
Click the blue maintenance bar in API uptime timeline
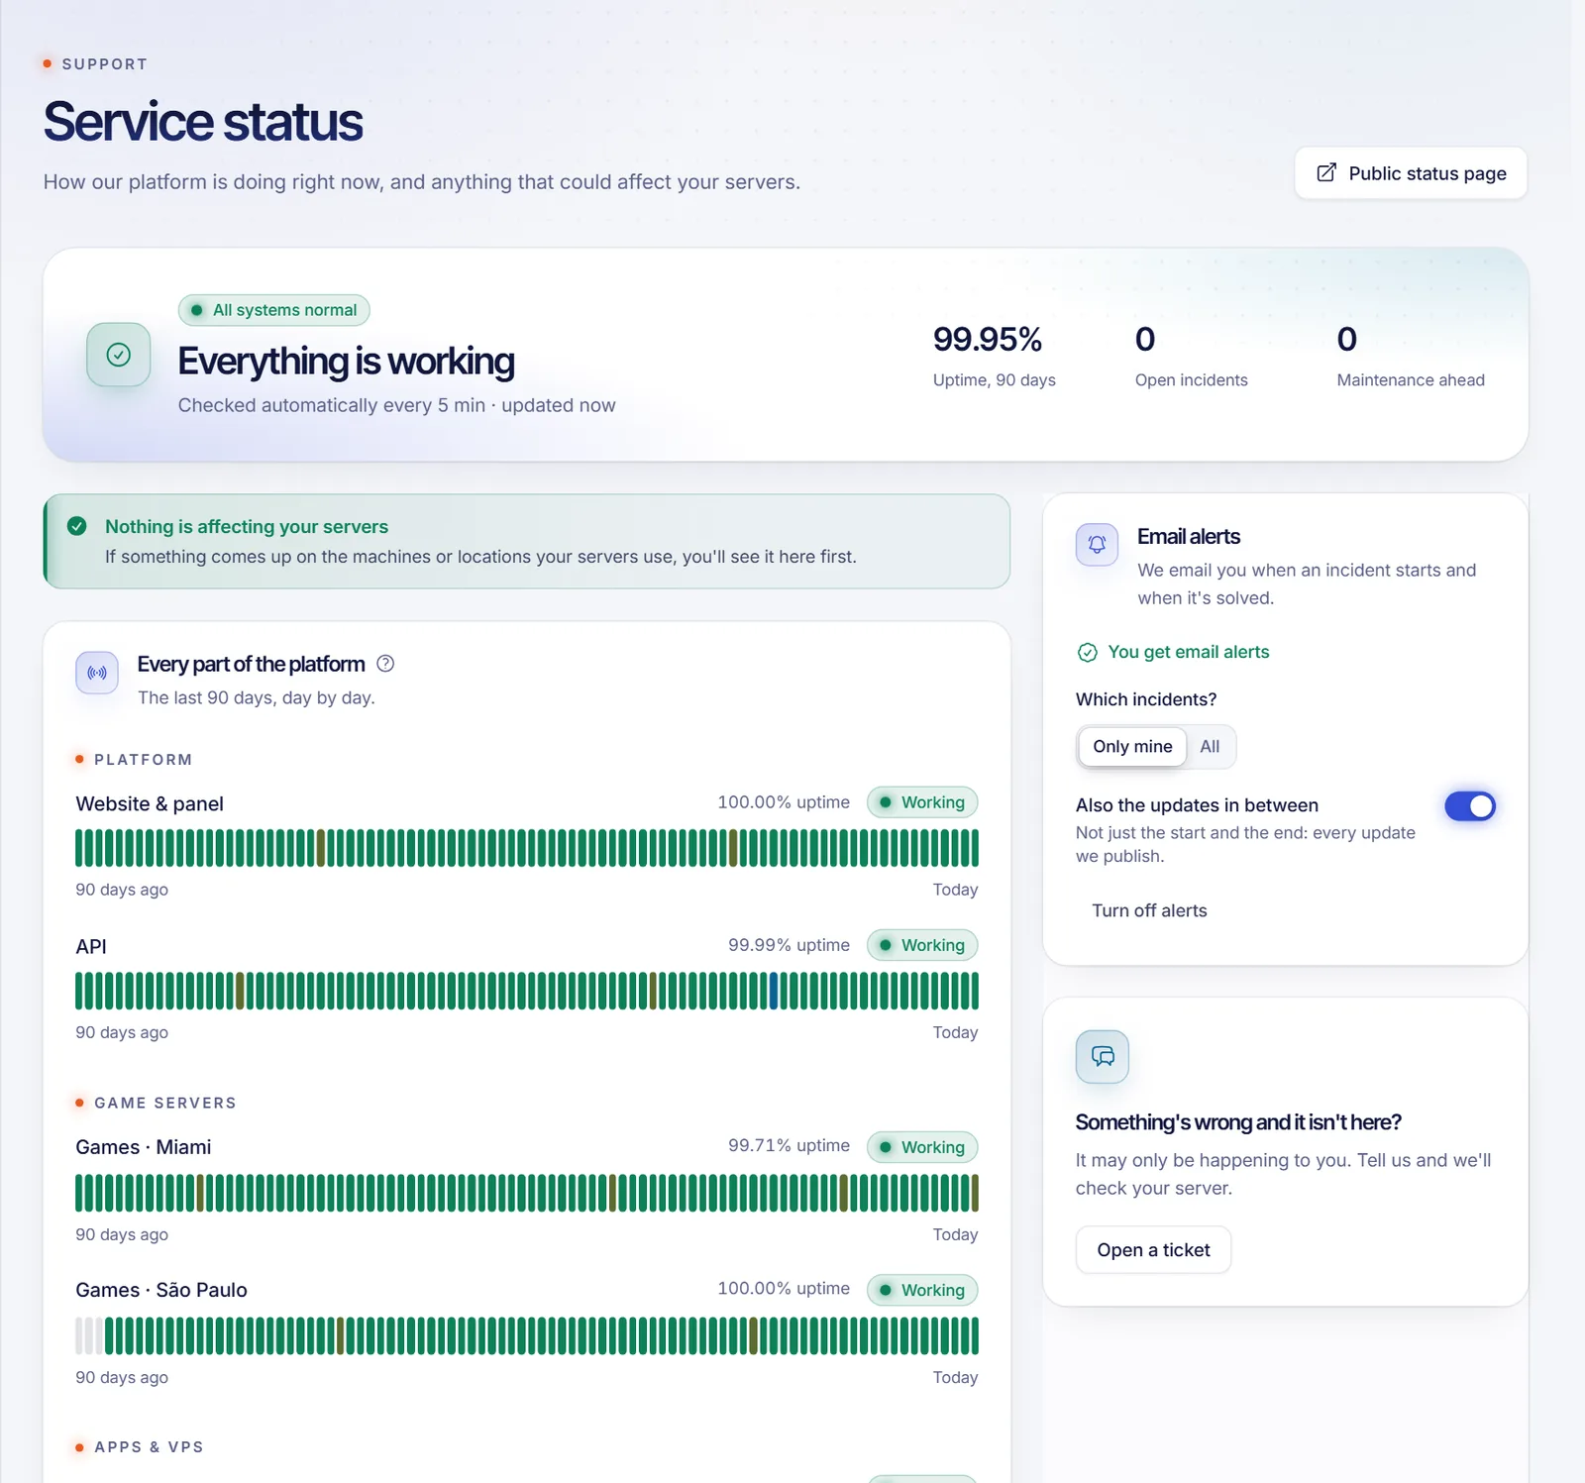coord(774,991)
